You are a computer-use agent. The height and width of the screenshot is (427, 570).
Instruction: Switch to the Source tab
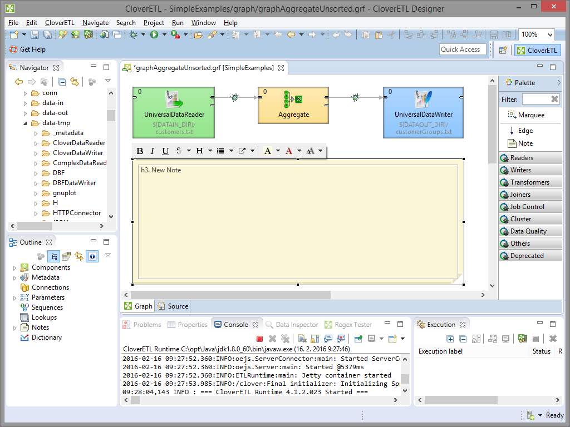coord(173,306)
